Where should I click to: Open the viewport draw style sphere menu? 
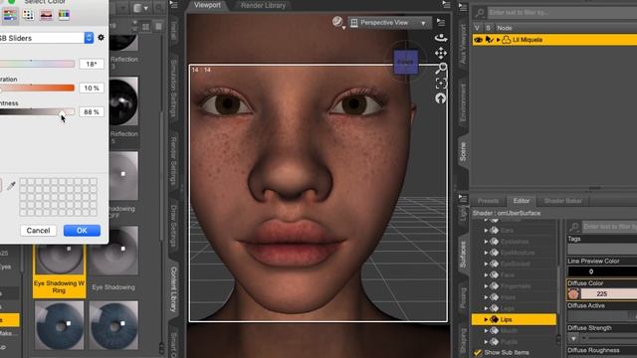[337, 22]
